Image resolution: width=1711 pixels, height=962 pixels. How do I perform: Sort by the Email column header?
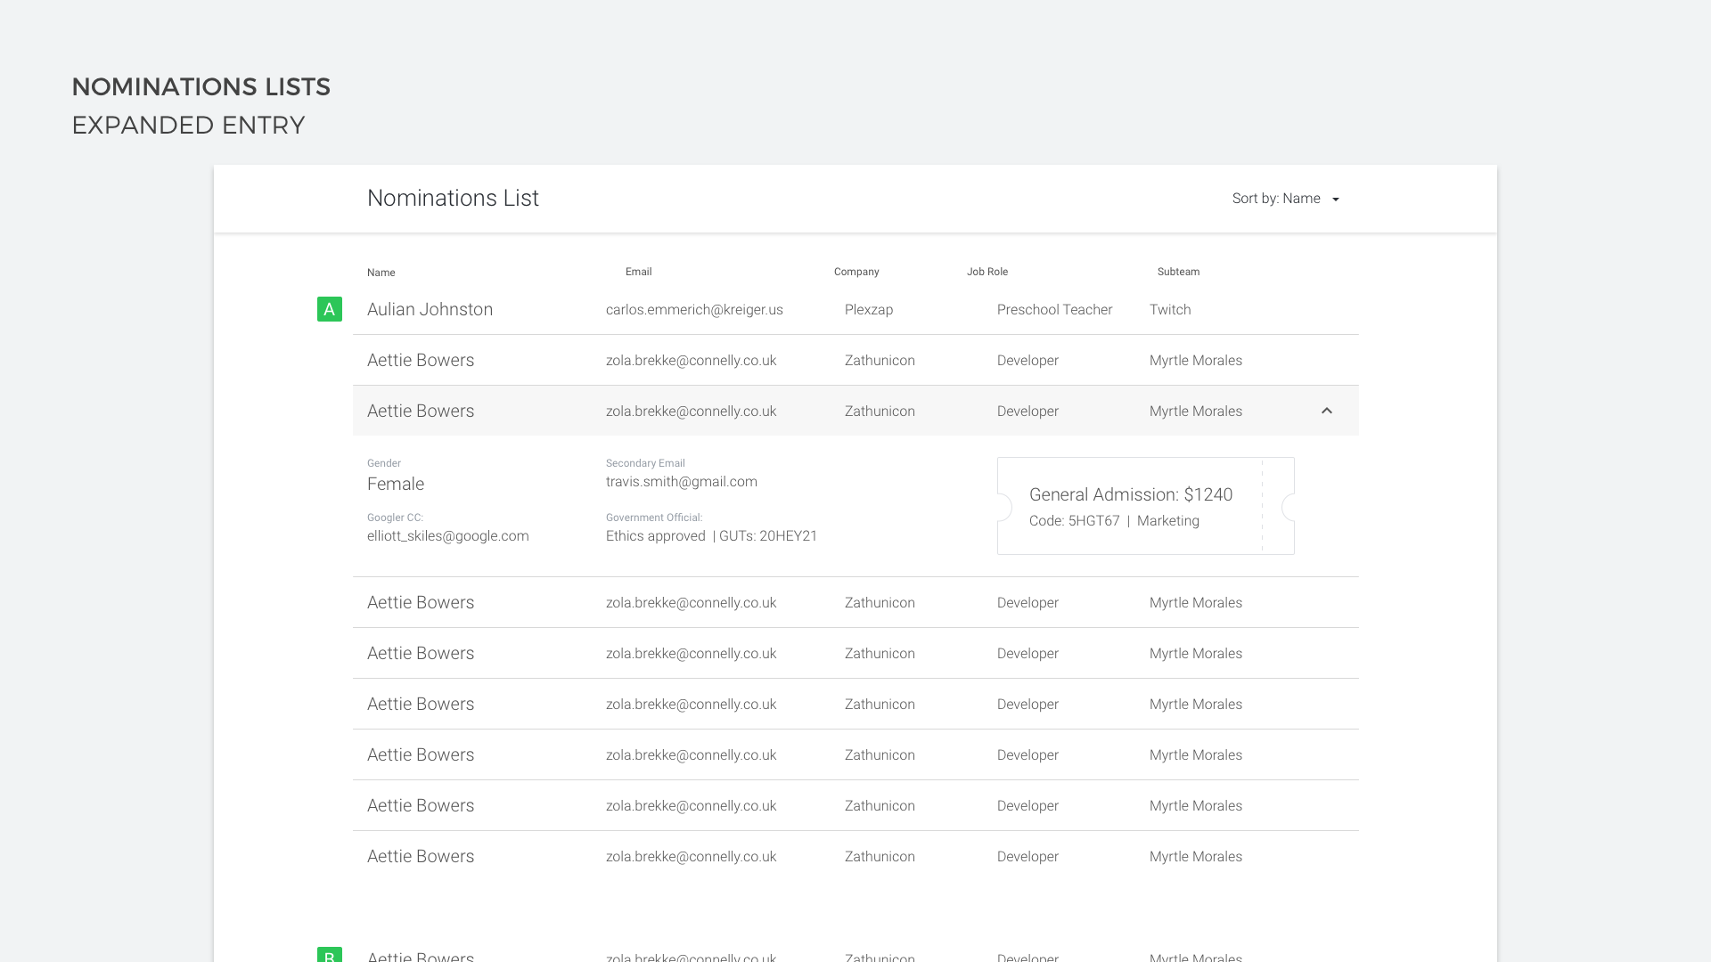click(638, 272)
